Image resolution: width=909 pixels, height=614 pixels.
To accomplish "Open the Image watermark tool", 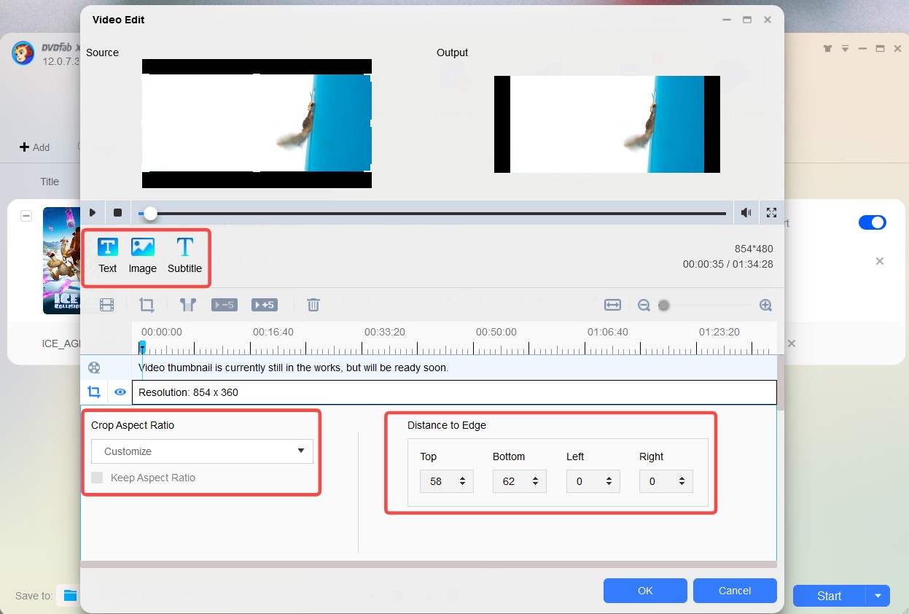I will click(x=142, y=255).
